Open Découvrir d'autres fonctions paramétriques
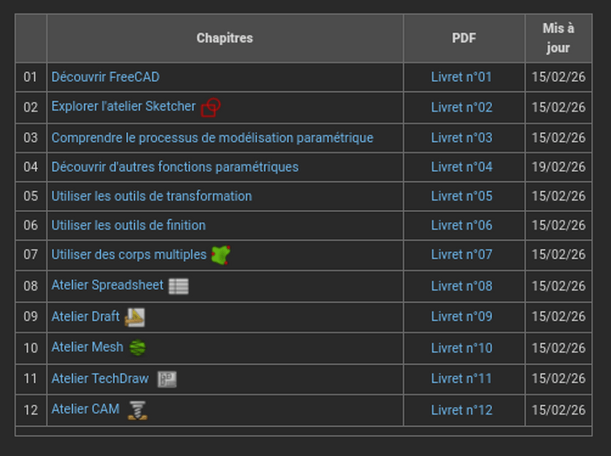611x456 pixels. click(175, 167)
